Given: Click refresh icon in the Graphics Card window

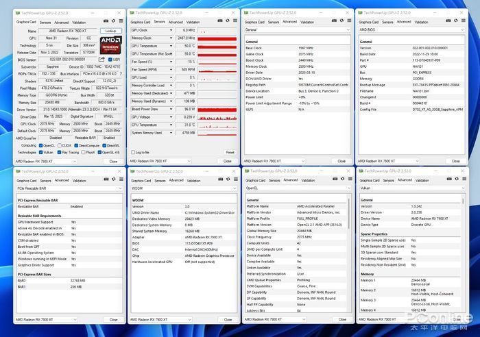Looking at the screenshot, I should 113,21.
